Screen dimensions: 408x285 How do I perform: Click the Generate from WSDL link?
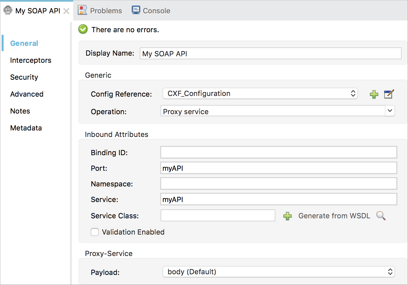point(334,216)
